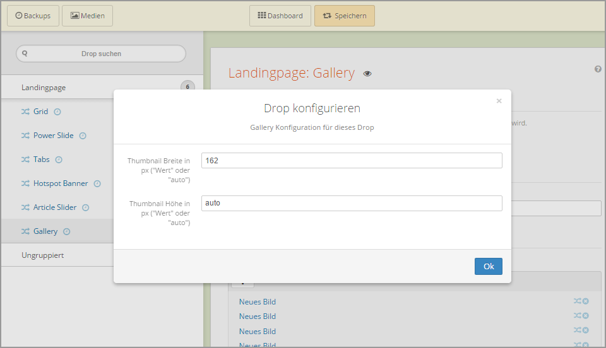The height and width of the screenshot is (348, 606).
Task: Click the clock icon next to Gallery
Action: (67, 231)
